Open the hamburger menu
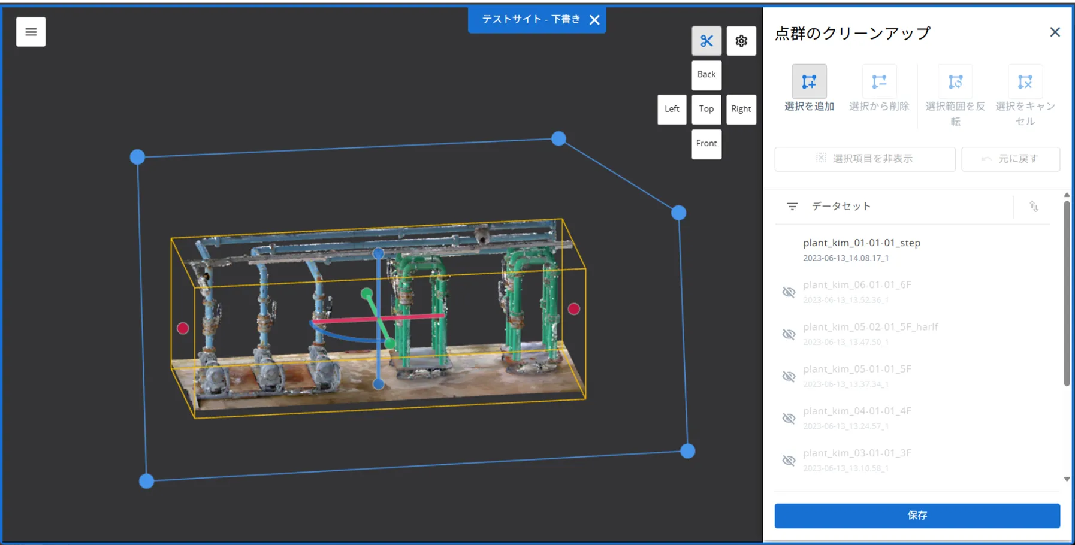This screenshot has width=1075, height=545. 31,32
